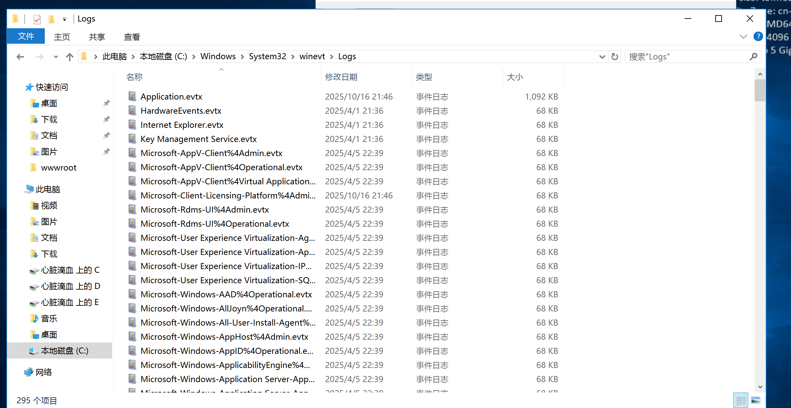Click the Back navigation arrow
This screenshot has width=791, height=408.
[20, 57]
